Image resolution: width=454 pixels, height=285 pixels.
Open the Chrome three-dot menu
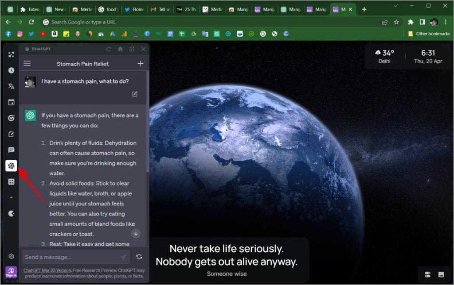(445, 22)
